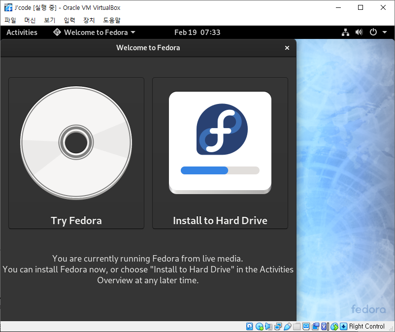
Task: Maximize the VirtualBox window
Action: point(361,7)
